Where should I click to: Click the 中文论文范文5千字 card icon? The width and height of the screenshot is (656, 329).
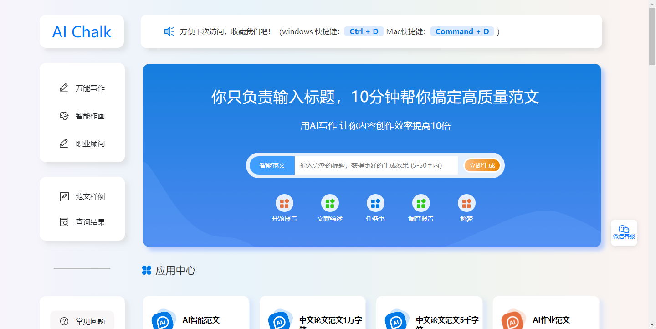click(x=397, y=319)
